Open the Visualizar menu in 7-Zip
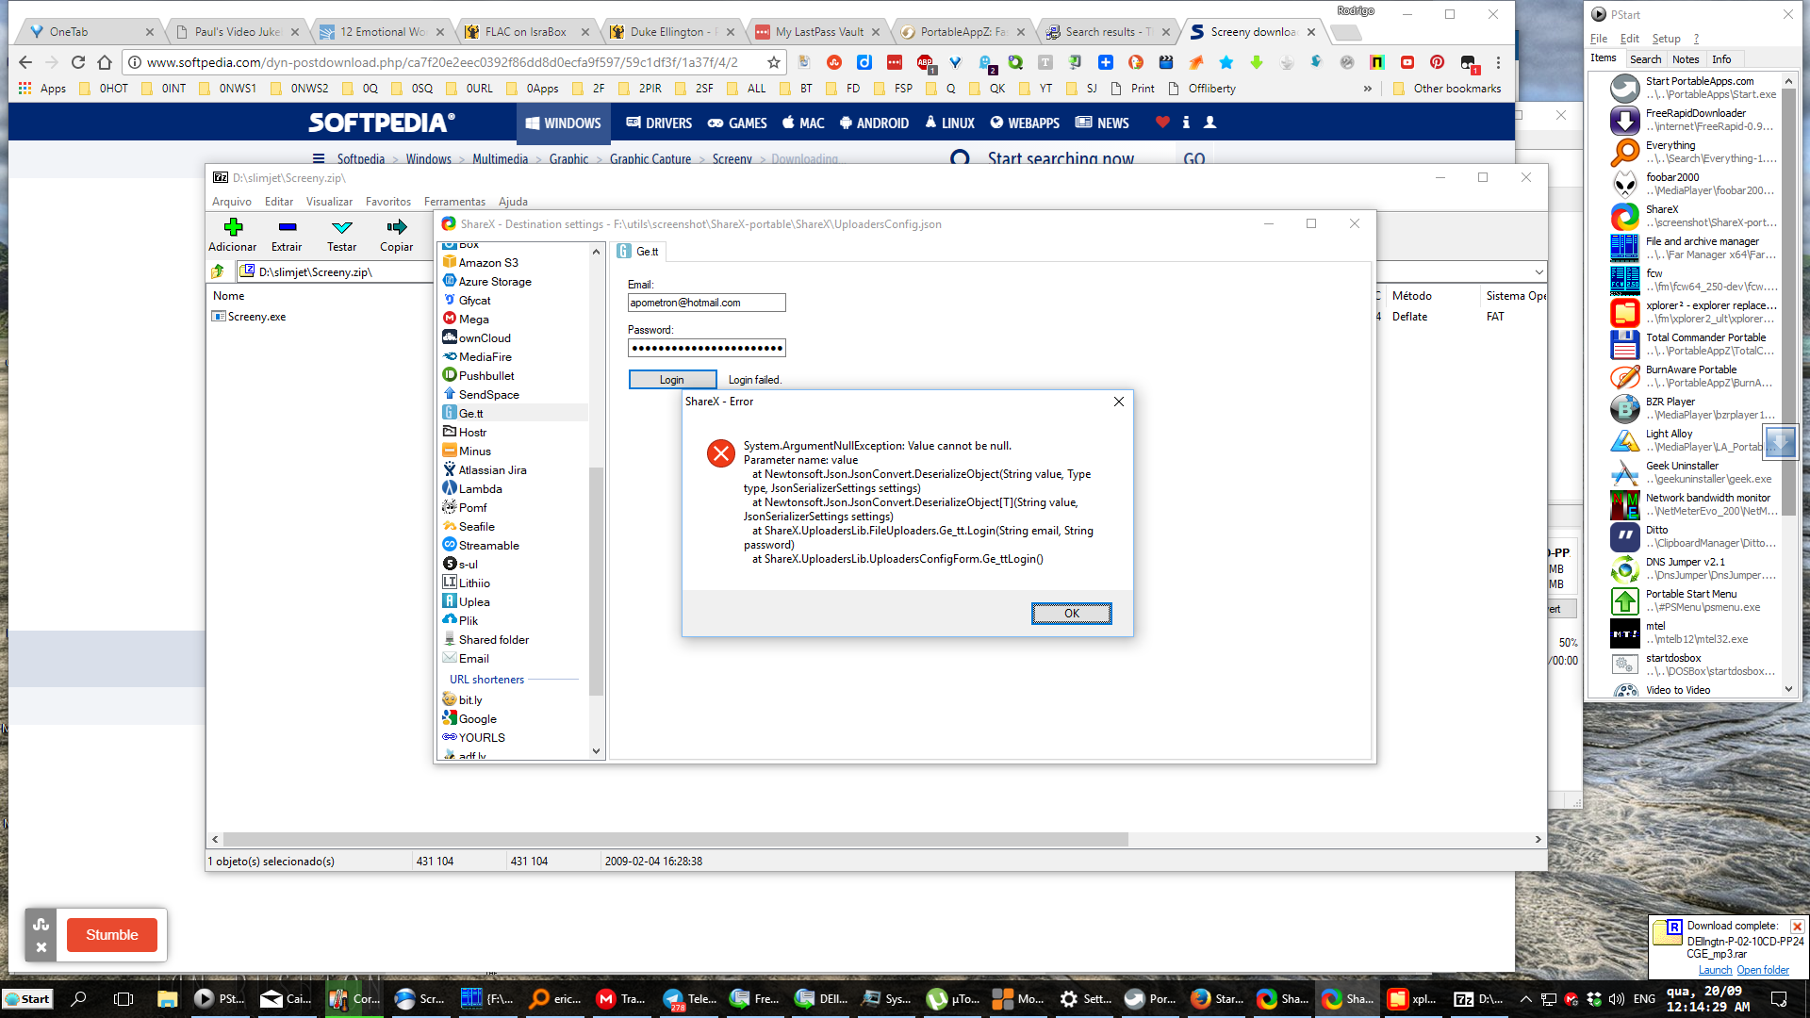Viewport: 1810px width, 1018px height. (x=329, y=201)
